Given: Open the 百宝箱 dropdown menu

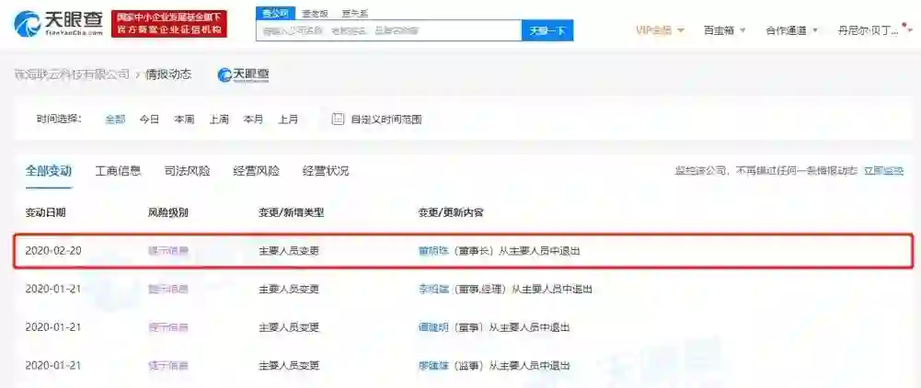Looking at the screenshot, I should (x=724, y=30).
